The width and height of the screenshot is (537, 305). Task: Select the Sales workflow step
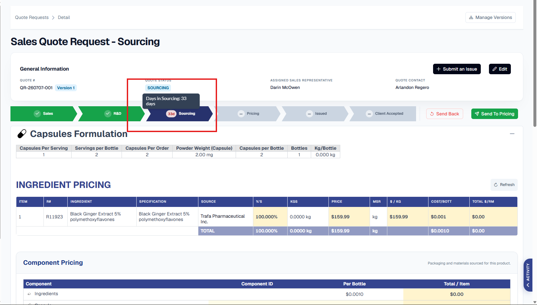click(43, 113)
